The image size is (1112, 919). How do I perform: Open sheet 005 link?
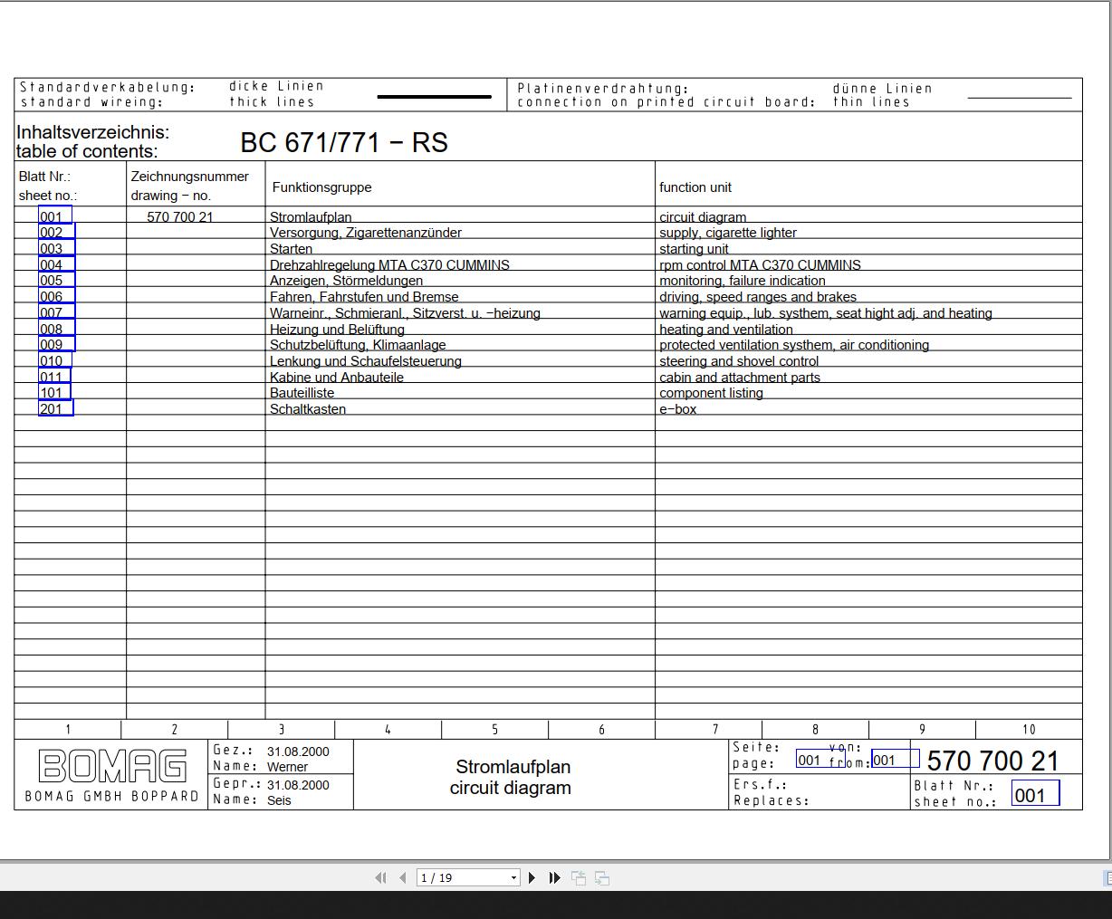point(56,281)
